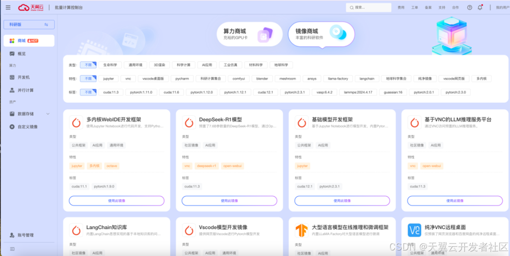Click 使用此镜像 on DeepSeek-R1模型 card
The width and height of the screenshot is (510, 256).
pos(229,201)
